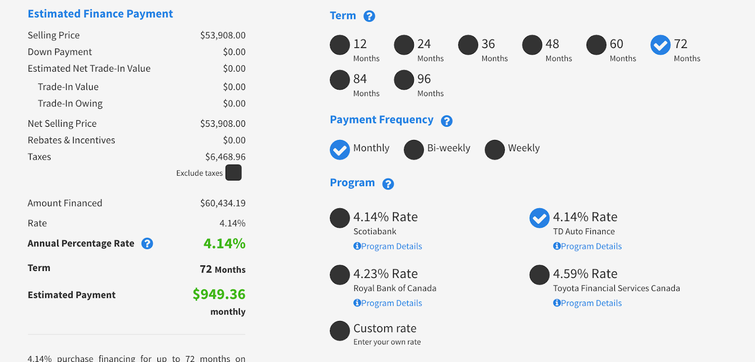Screen dimensions: 755x362
Task: Select Weekly payment frequency
Action: [x=495, y=150]
